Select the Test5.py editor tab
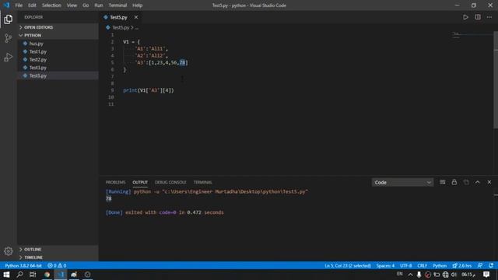 (x=121, y=17)
